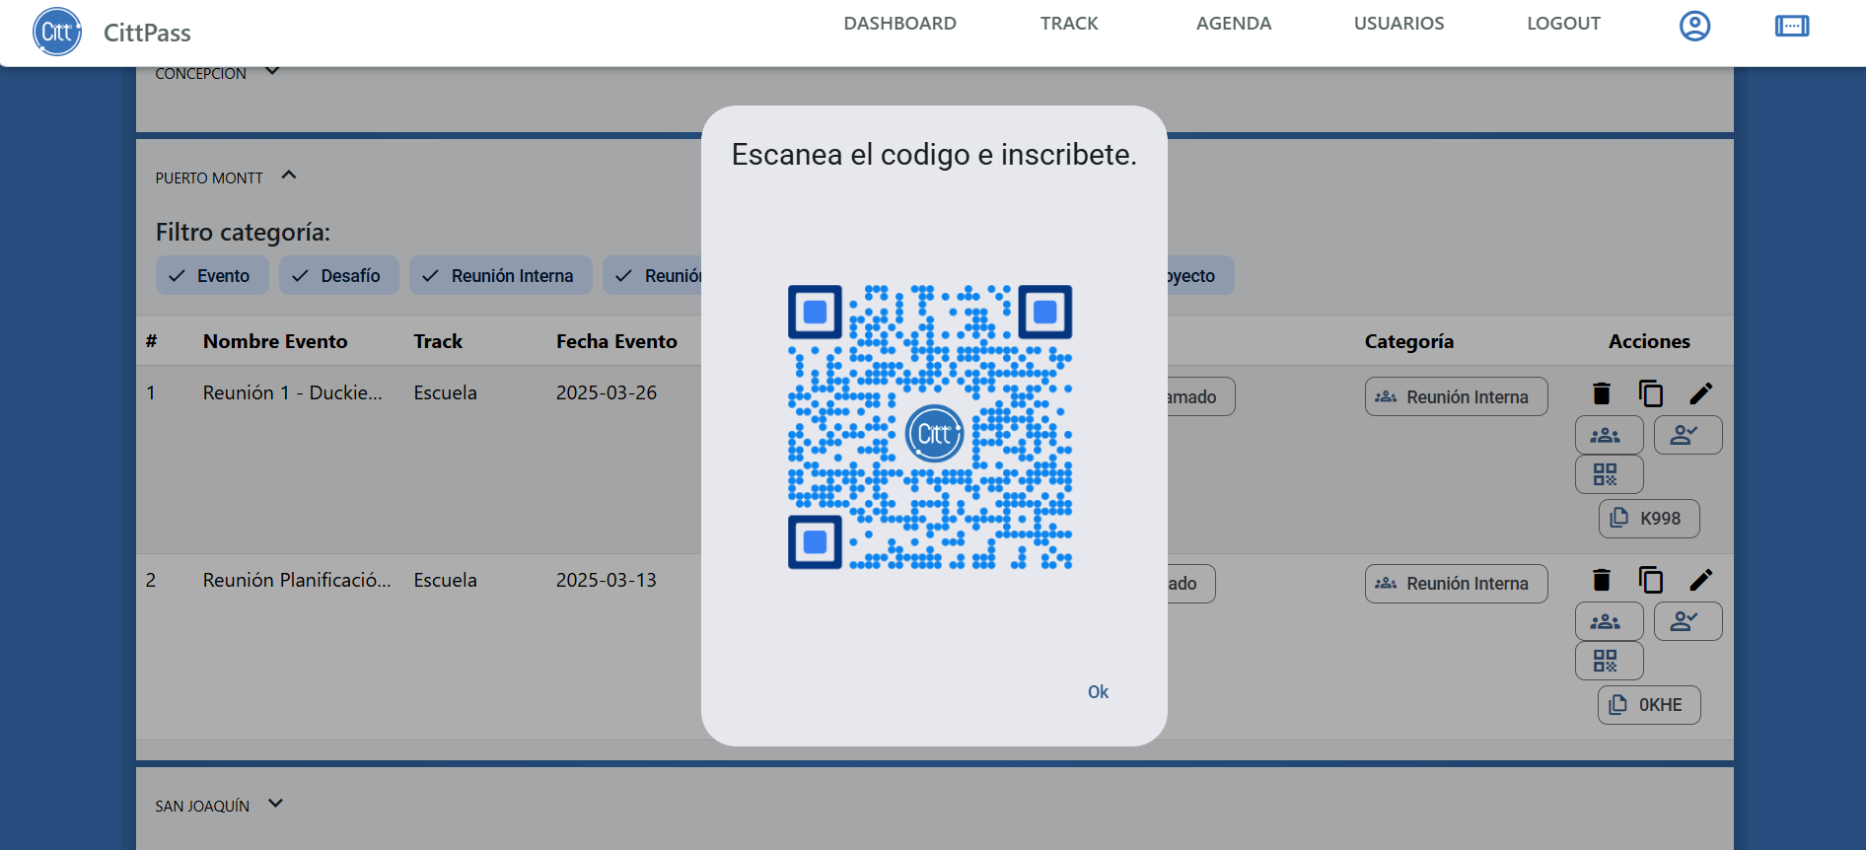Edit the Reunión Planificació event
Image resolution: width=1866 pixels, height=850 pixels.
point(1701,580)
